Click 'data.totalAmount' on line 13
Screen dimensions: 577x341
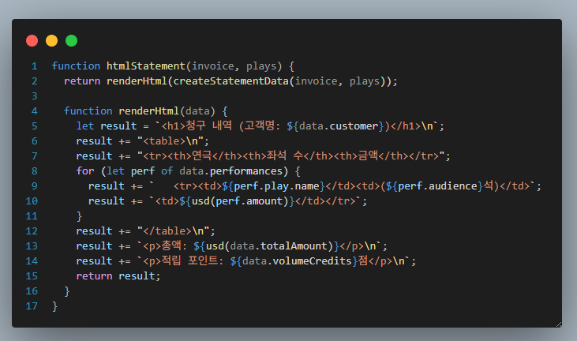tap(279, 246)
